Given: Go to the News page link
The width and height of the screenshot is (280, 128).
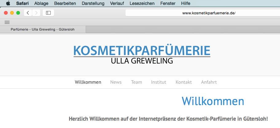Looking at the screenshot, I should click(x=116, y=82).
